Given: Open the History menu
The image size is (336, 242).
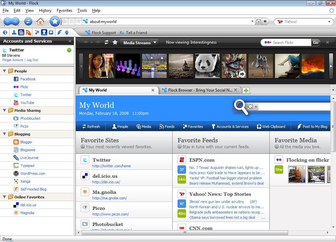Looking at the screenshot, I should click(45, 10).
